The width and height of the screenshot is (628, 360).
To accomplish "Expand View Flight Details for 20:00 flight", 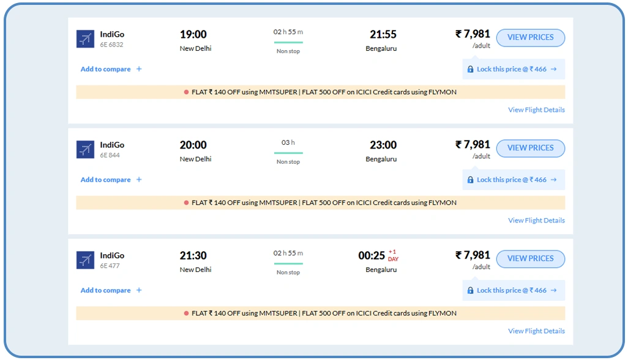I will point(536,221).
